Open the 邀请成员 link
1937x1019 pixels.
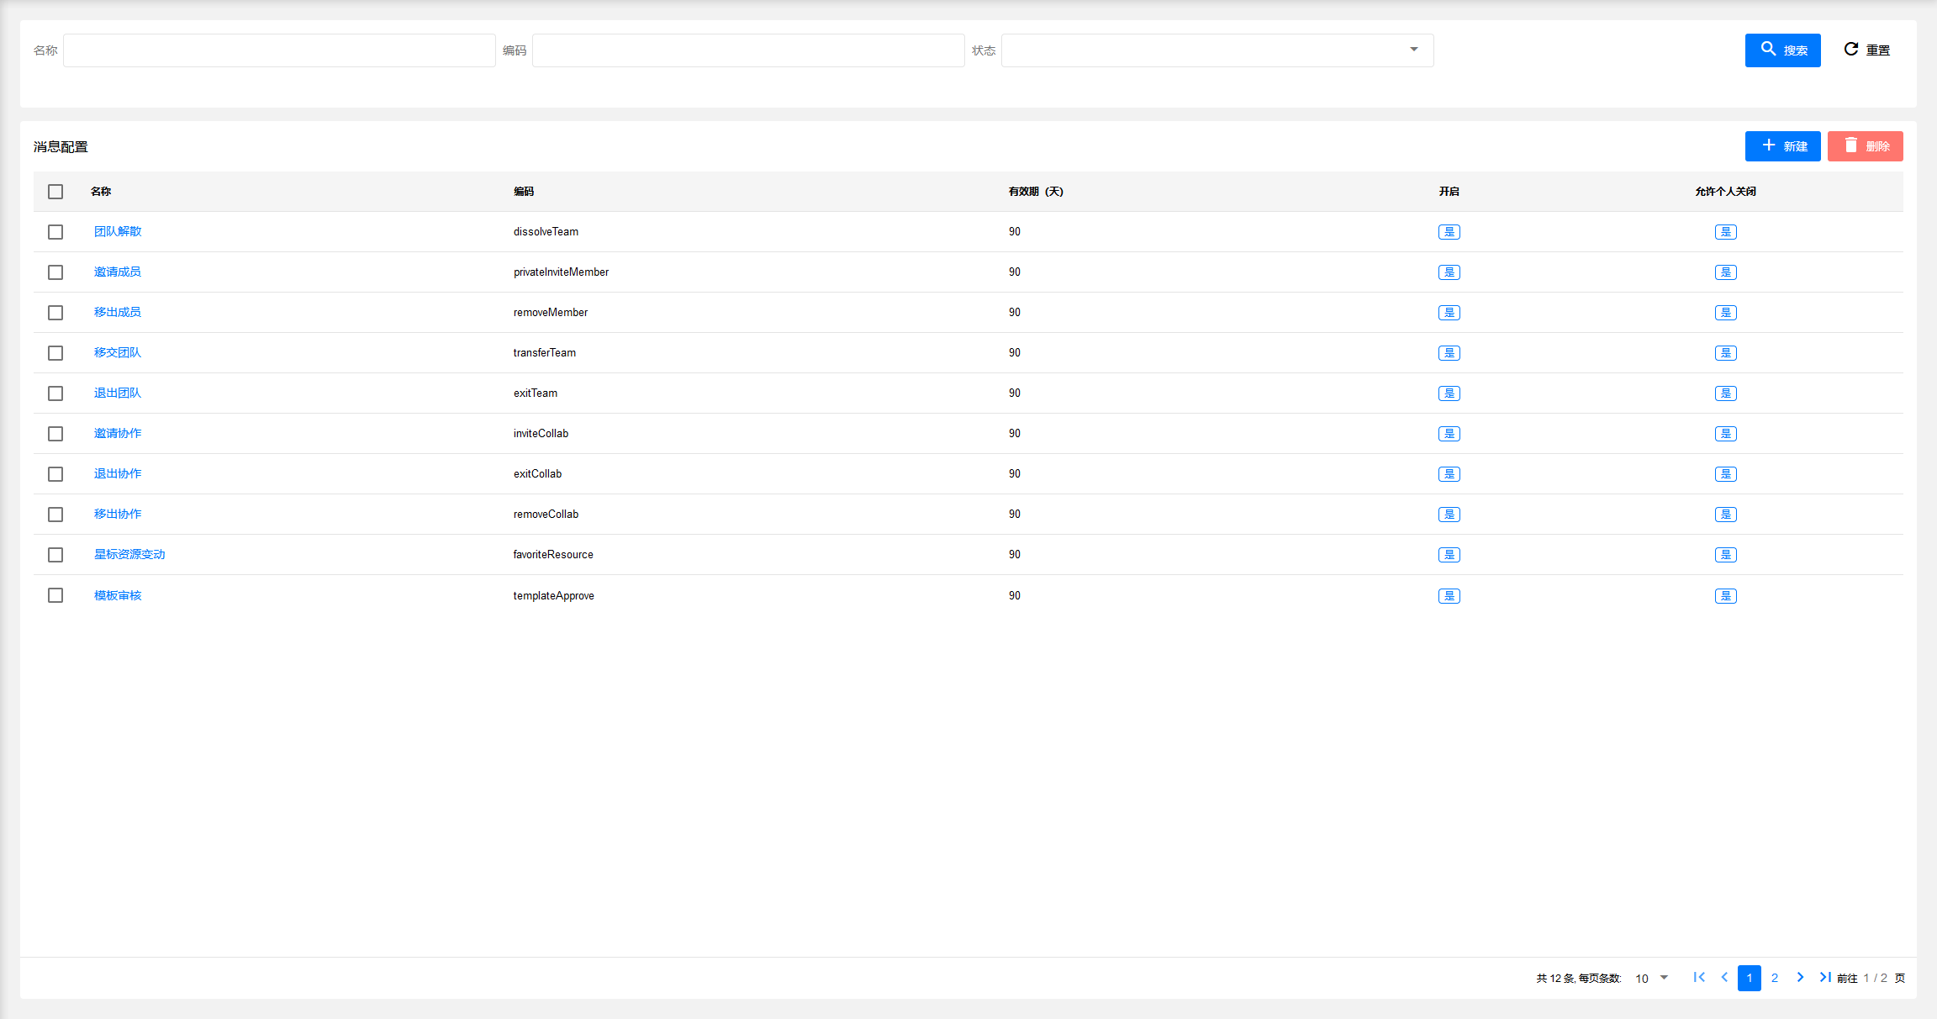[118, 272]
